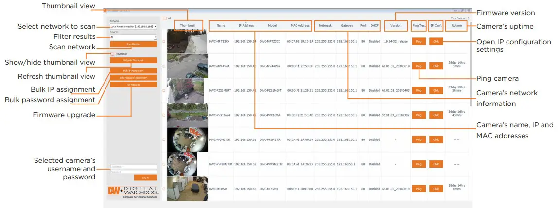Click the Digital Watchdog logo
This screenshot has height=208, width=559.
(x=133, y=192)
